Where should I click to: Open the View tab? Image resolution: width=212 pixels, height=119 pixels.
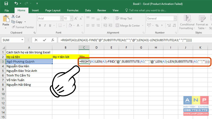point(116,10)
